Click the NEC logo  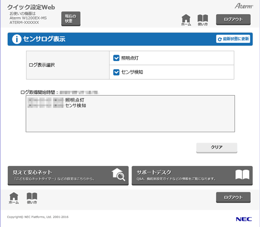[x=244, y=219]
